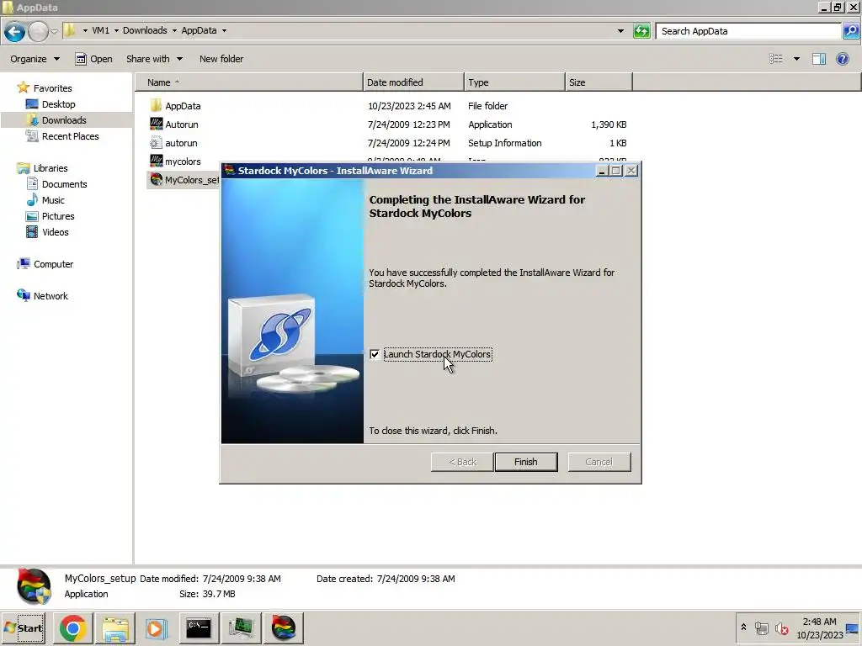Screen dimensions: 862x646
Task: Open the device manager style taskbar icon
Action: [241, 627]
